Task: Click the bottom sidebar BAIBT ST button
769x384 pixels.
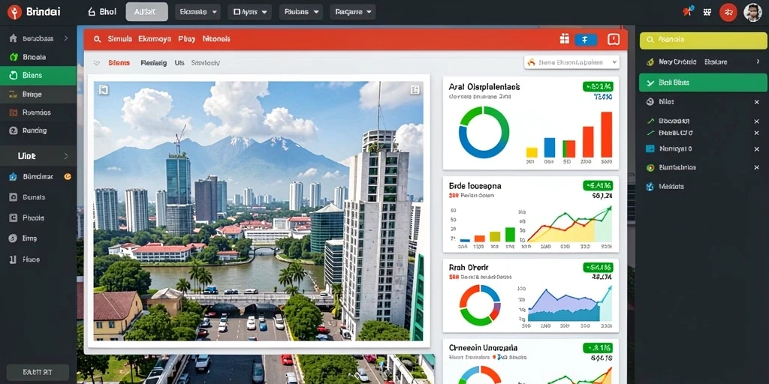Action: click(x=38, y=372)
